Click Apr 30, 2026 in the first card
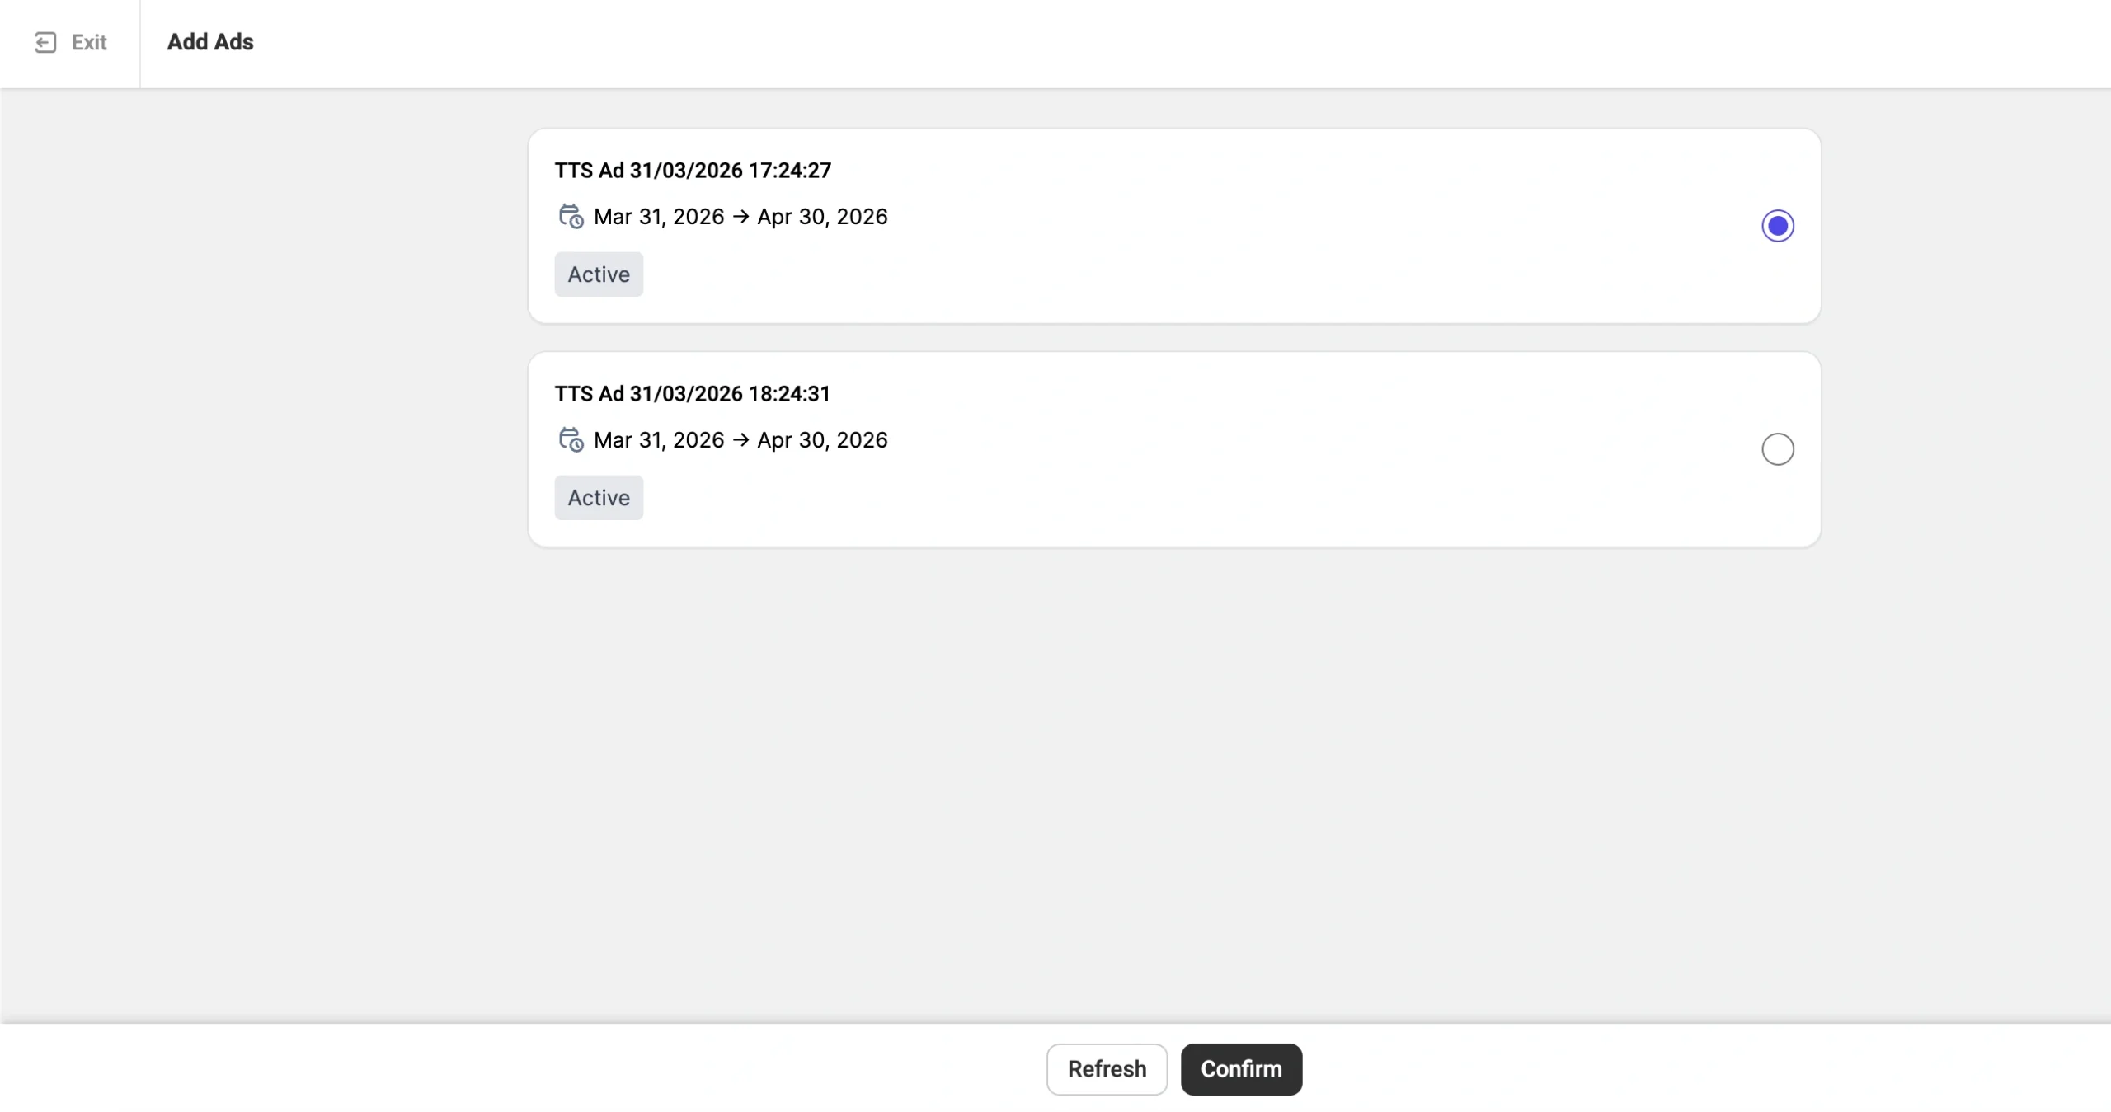This screenshot has width=2111, height=1112. click(822, 217)
